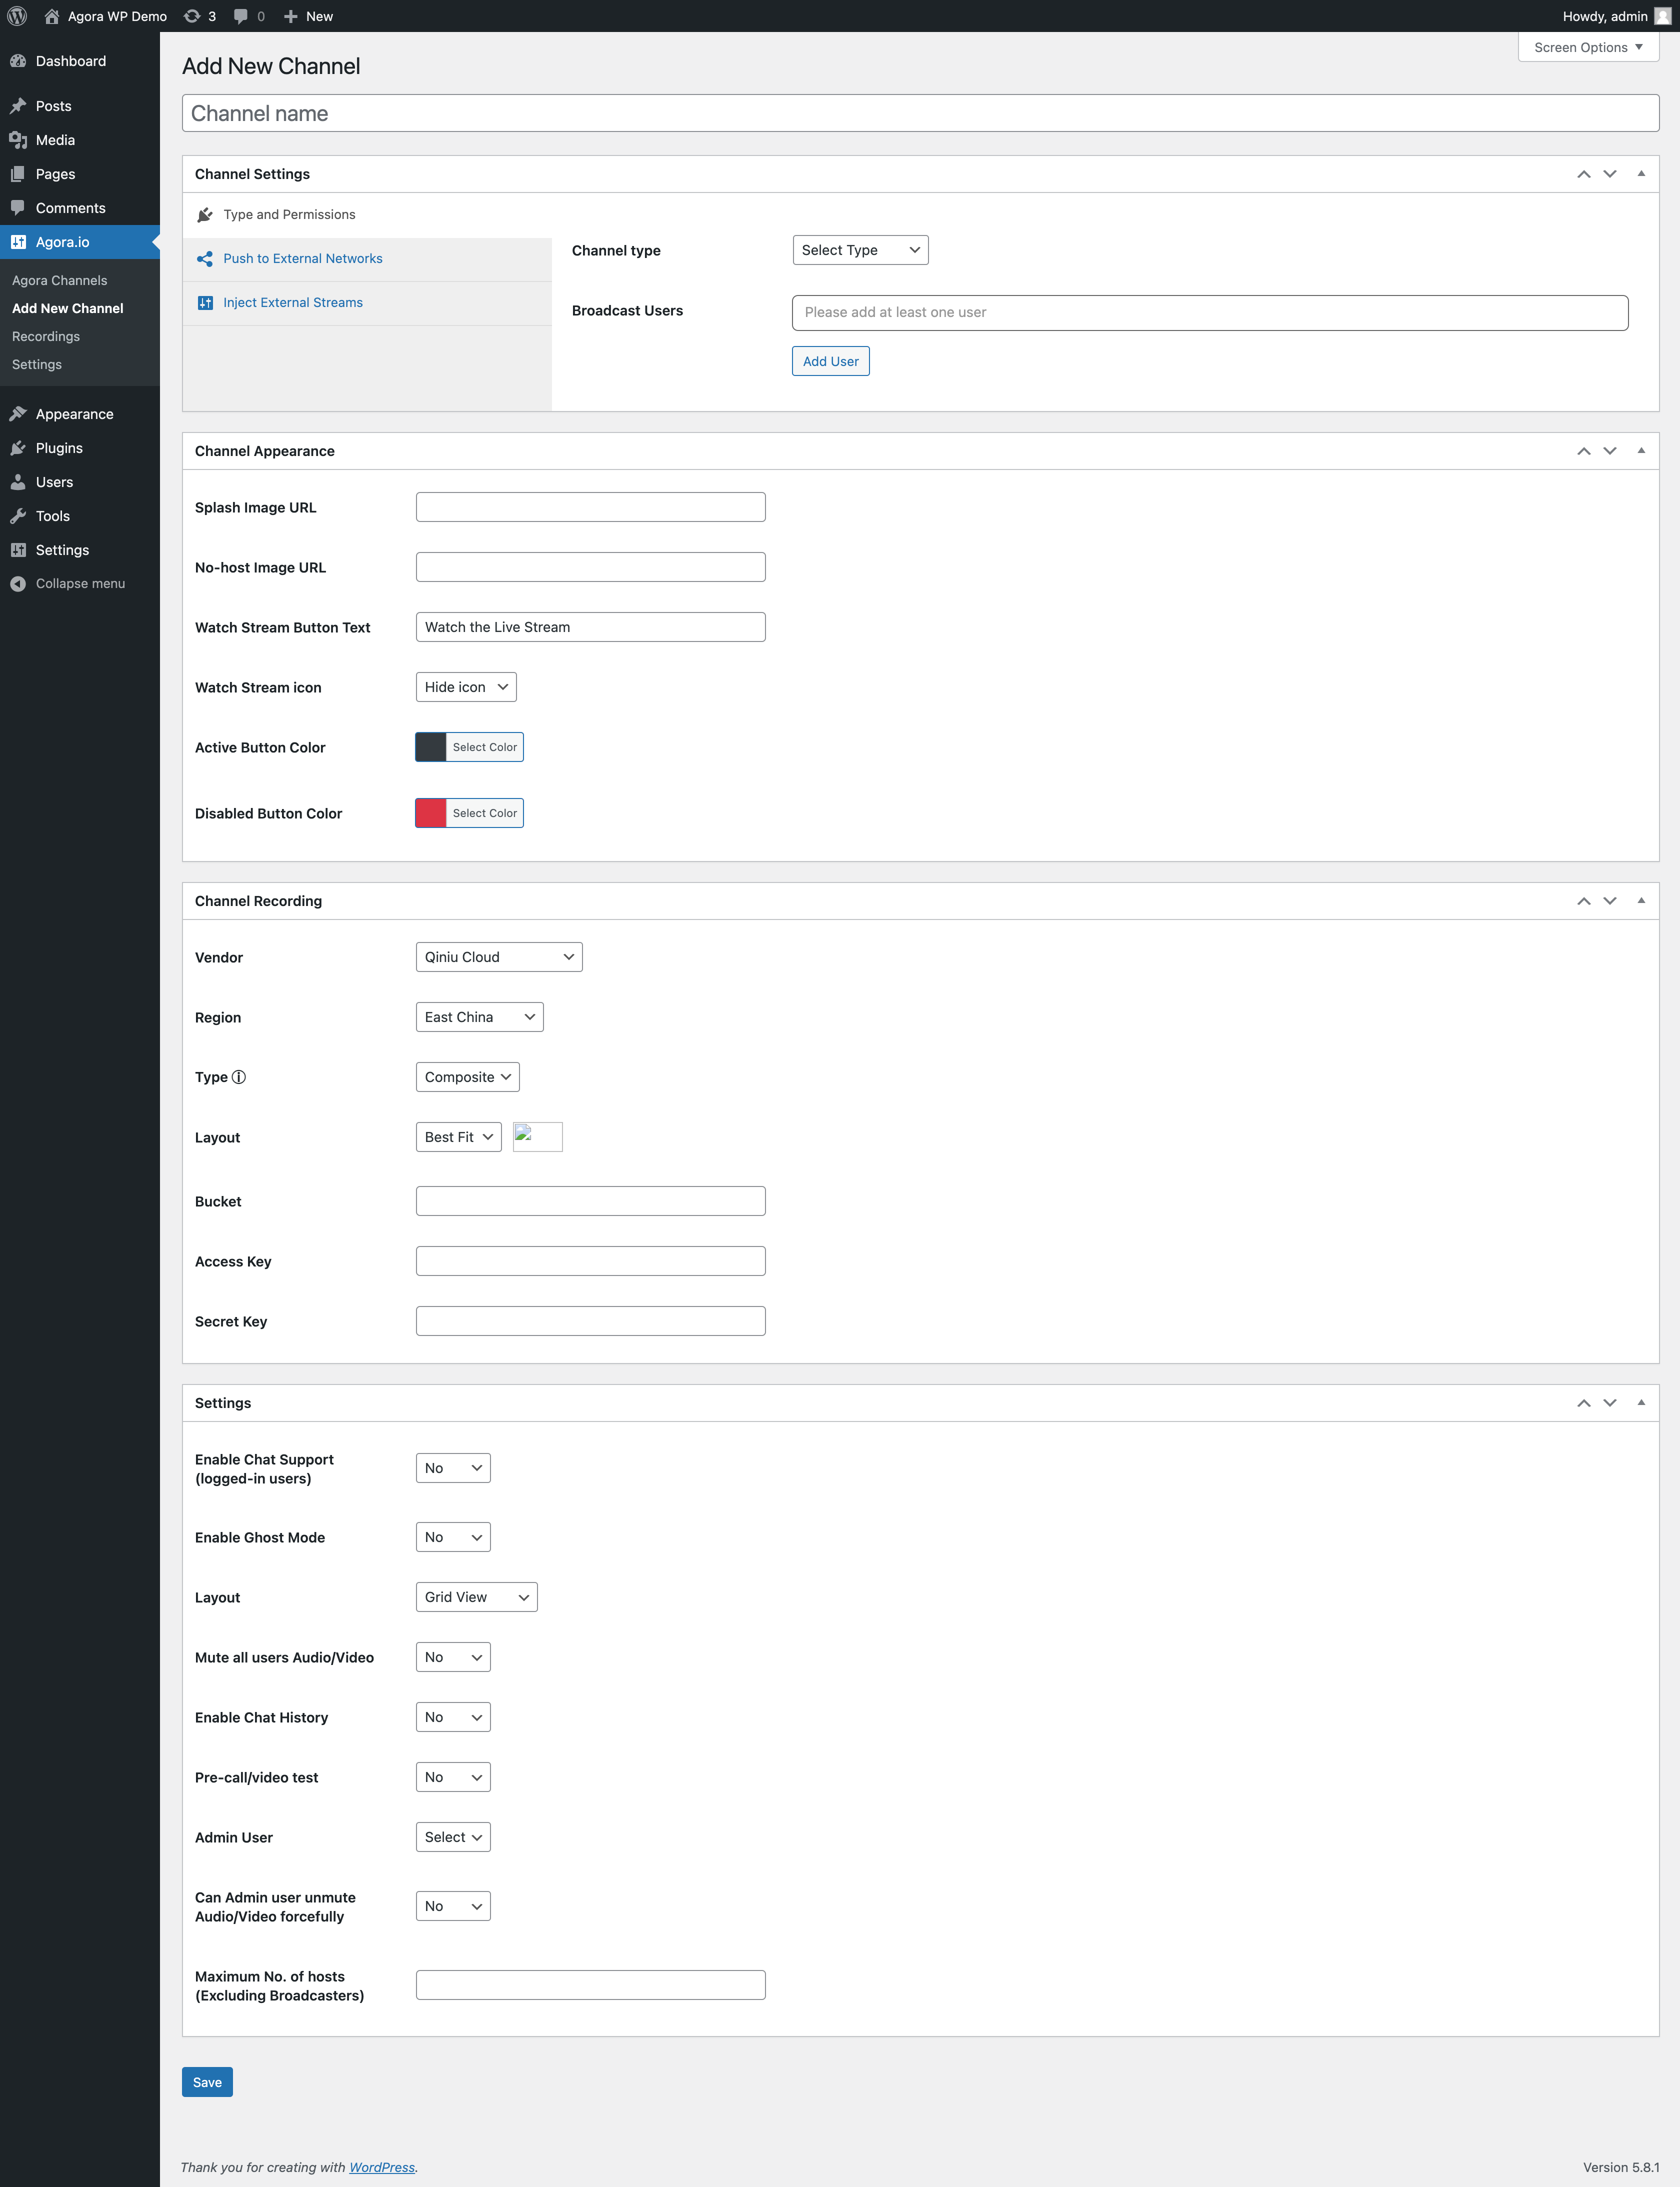Click the Plugins plug icon
The width and height of the screenshot is (1680, 2187).
pyautogui.click(x=18, y=448)
